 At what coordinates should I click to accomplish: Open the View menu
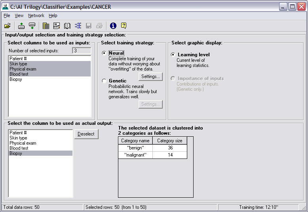19,15
